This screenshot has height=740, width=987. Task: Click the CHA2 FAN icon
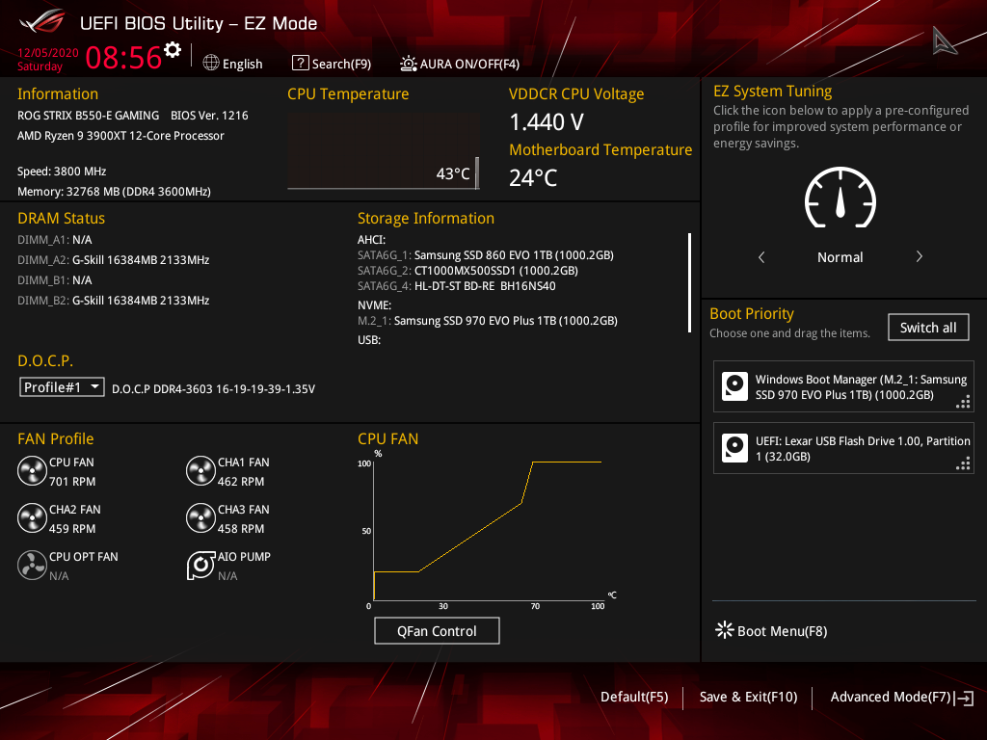click(32, 517)
